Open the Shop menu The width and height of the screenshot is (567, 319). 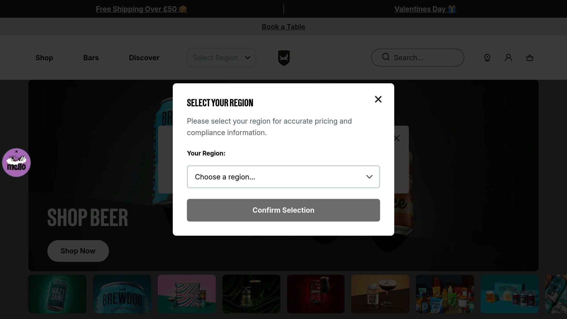(x=44, y=58)
